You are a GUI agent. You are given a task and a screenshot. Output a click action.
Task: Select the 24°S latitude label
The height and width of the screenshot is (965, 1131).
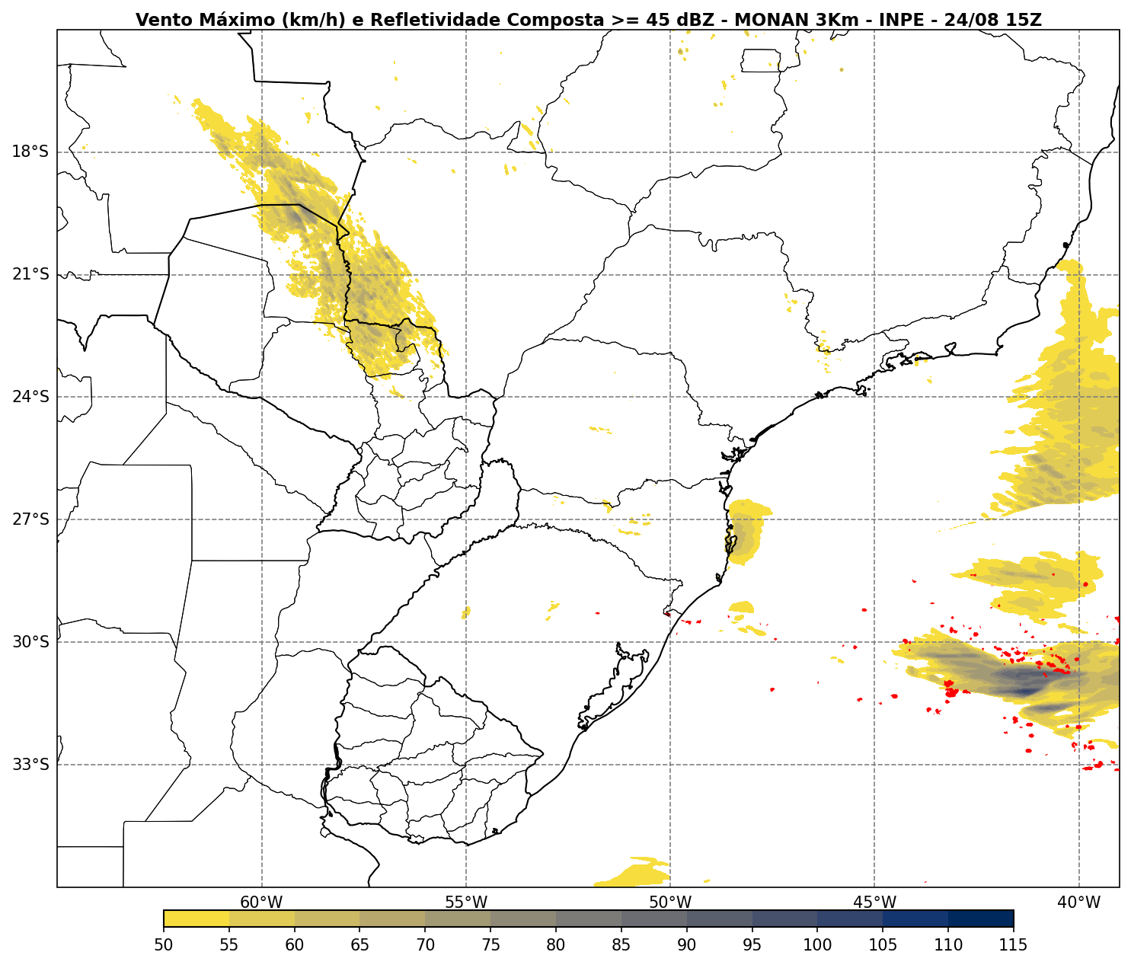click(x=30, y=397)
